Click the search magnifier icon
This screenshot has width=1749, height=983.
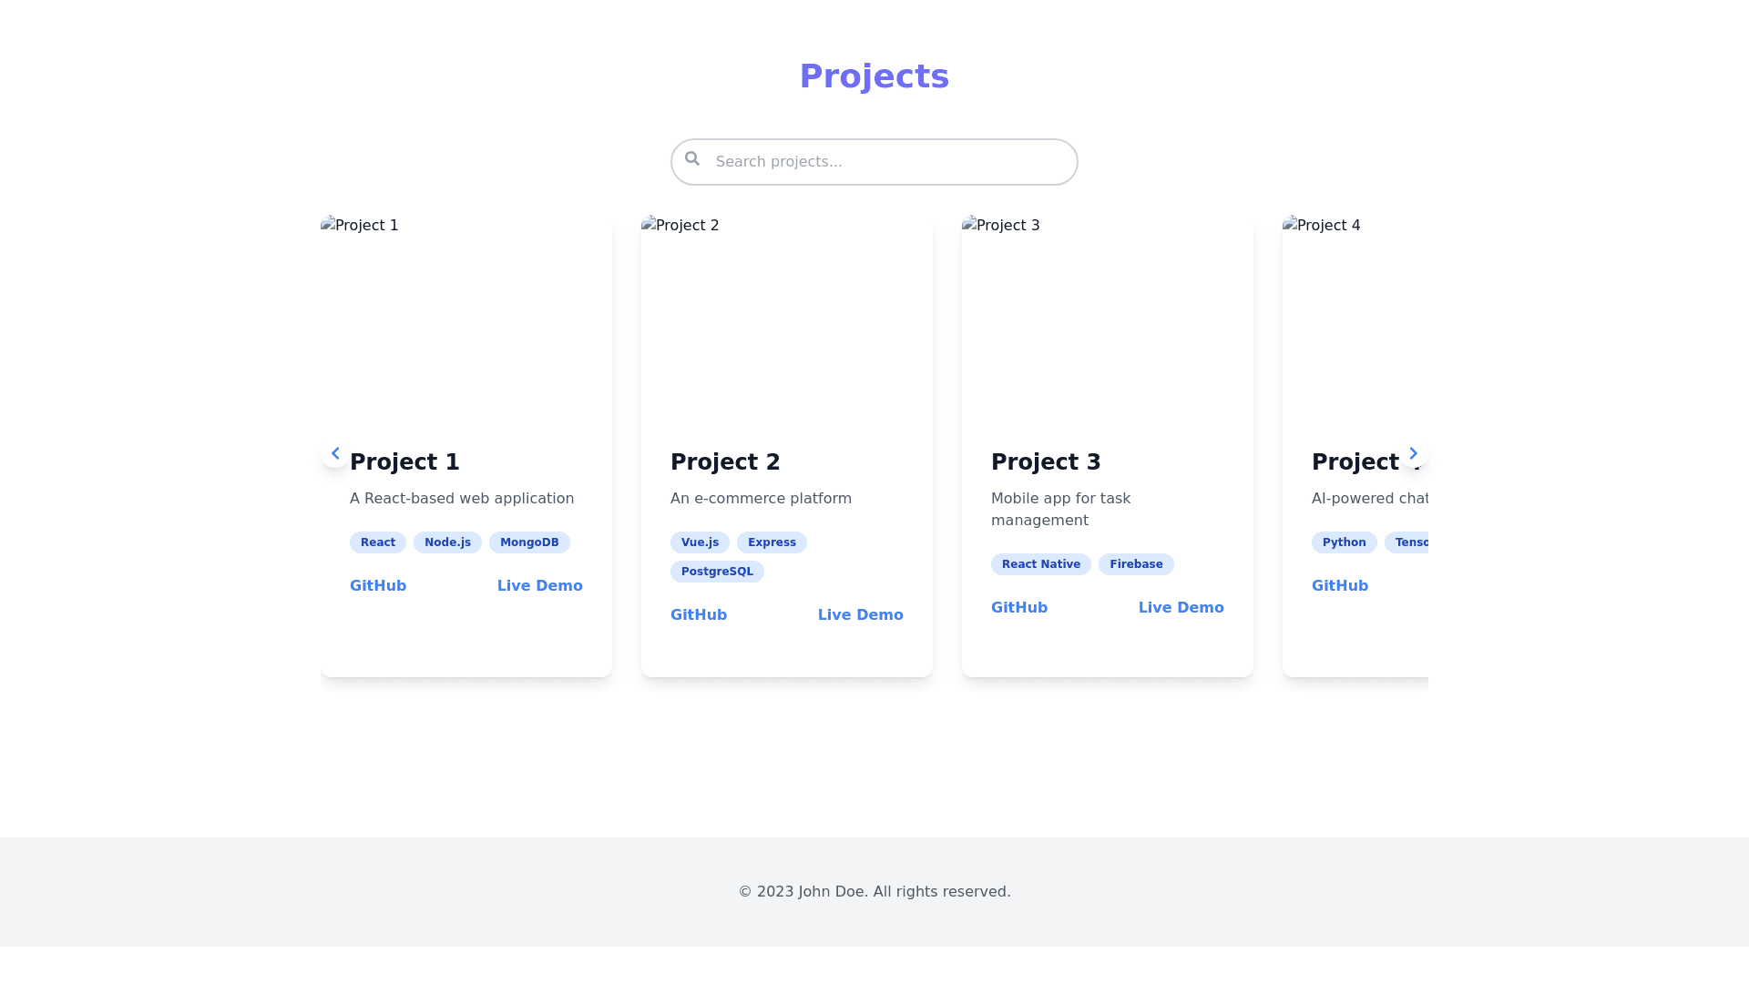(x=692, y=159)
